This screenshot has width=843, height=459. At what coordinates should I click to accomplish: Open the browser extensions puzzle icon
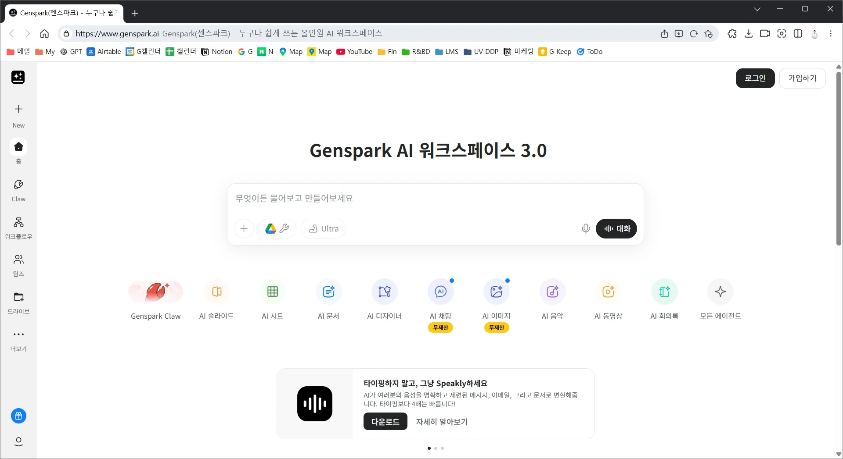pos(732,33)
